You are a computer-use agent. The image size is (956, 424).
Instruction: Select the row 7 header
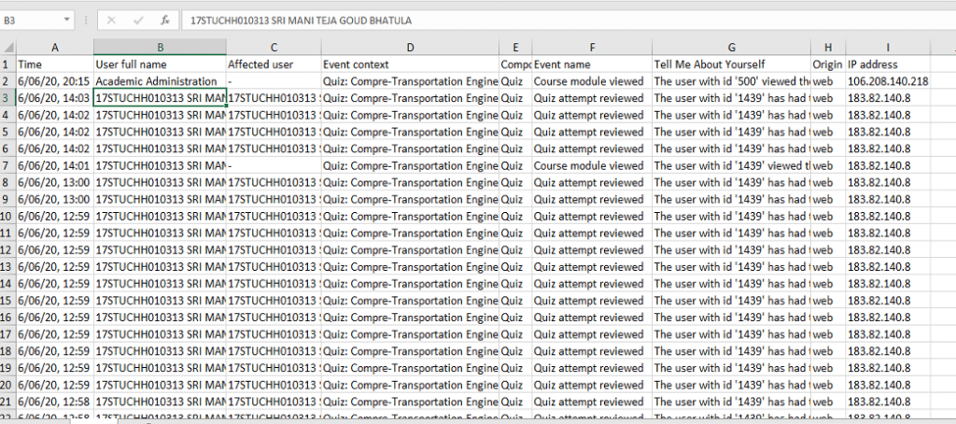coord(7,165)
